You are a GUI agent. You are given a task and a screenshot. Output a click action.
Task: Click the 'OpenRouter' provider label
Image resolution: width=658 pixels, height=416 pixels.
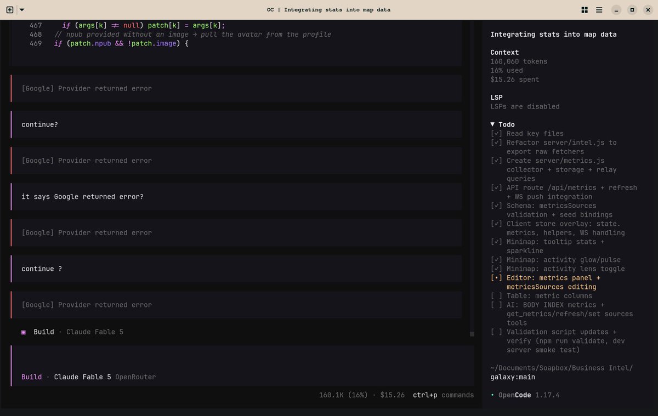pos(135,377)
